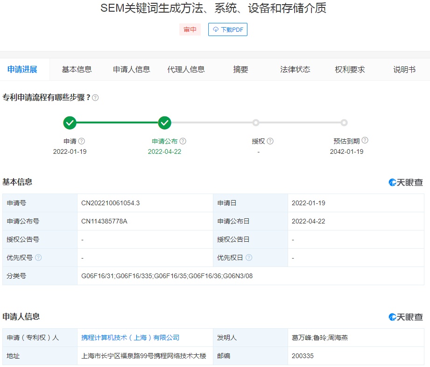
Task: Click help icon beside 优先权日
Action: (249, 258)
